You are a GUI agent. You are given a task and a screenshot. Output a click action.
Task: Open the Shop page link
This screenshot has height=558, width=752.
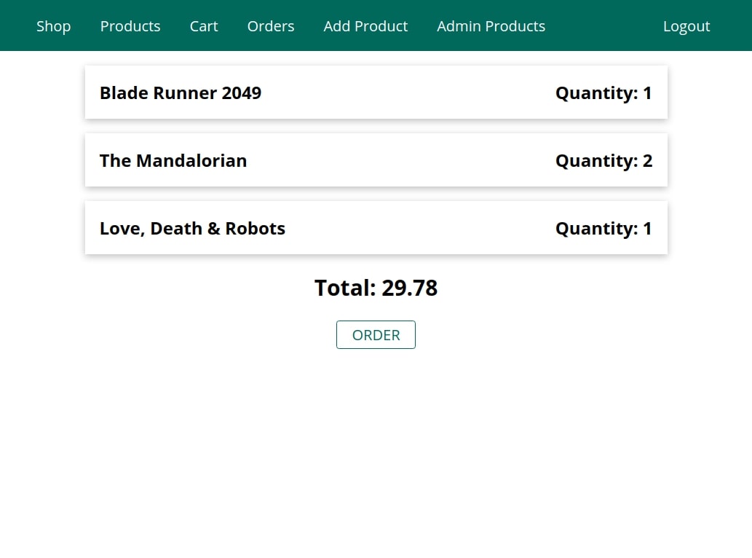[53, 26]
